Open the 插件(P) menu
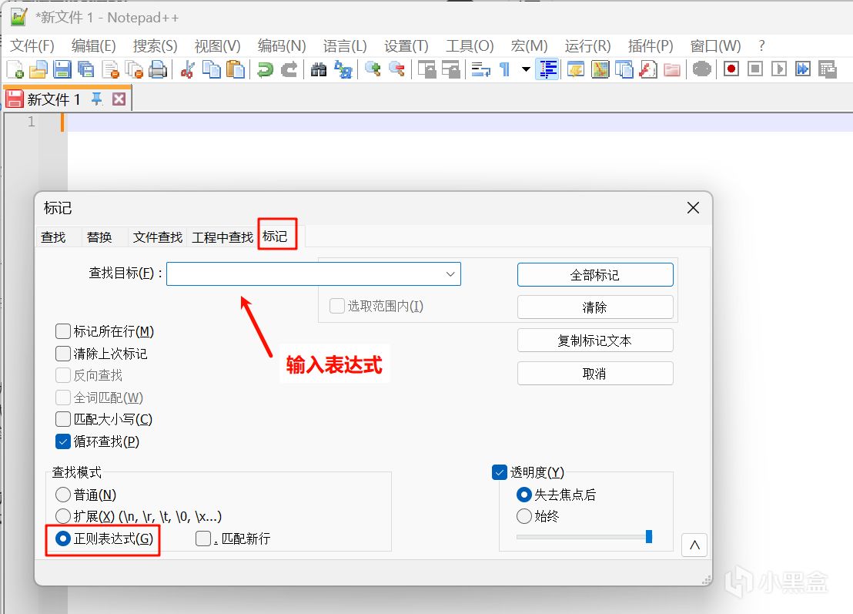Viewport: 853px width, 614px height. coord(650,45)
